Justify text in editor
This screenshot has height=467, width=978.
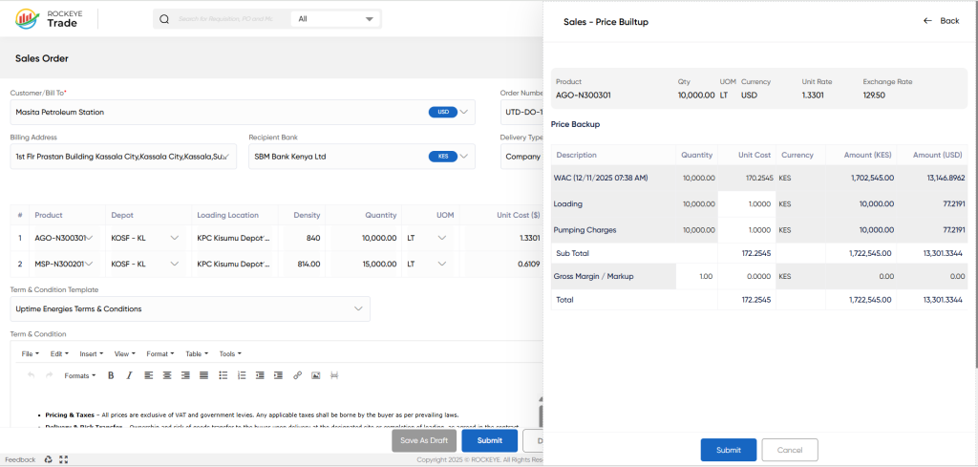pos(204,375)
